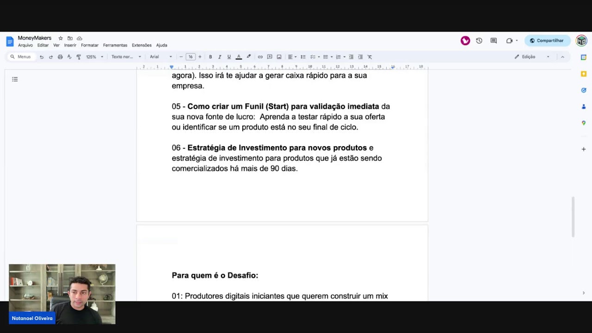Expand the Edição mode dropdown
Image resolution: width=592 pixels, height=333 pixels.
[x=532, y=57]
